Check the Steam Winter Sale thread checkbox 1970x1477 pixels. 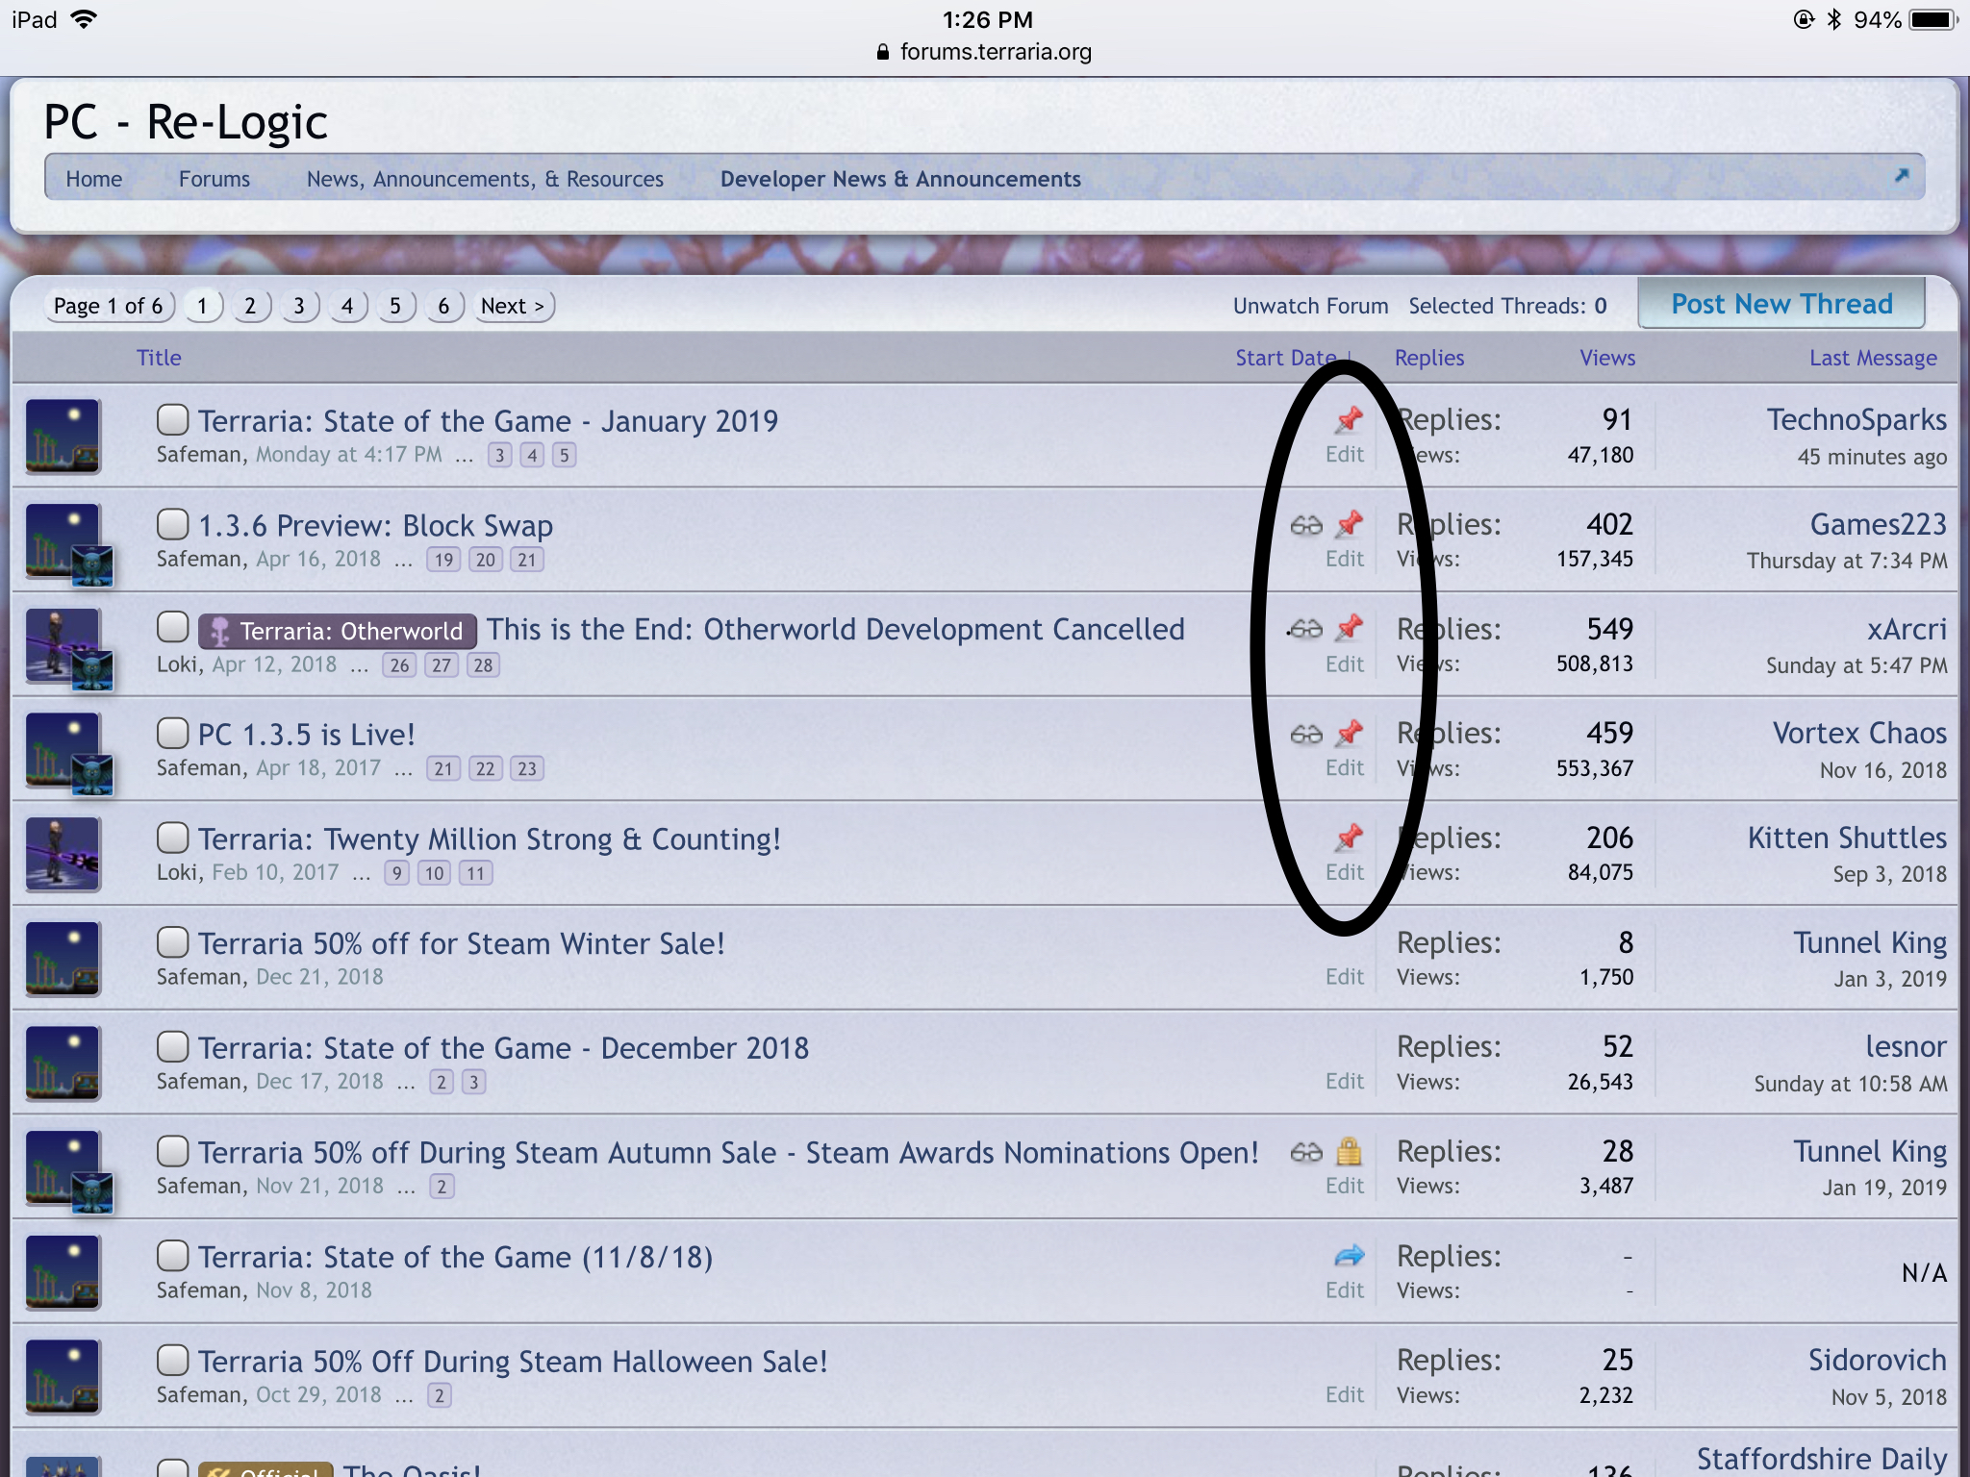(x=172, y=942)
